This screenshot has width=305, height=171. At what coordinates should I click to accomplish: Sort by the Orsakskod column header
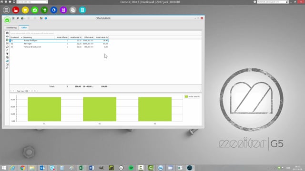[x=16, y=37]
